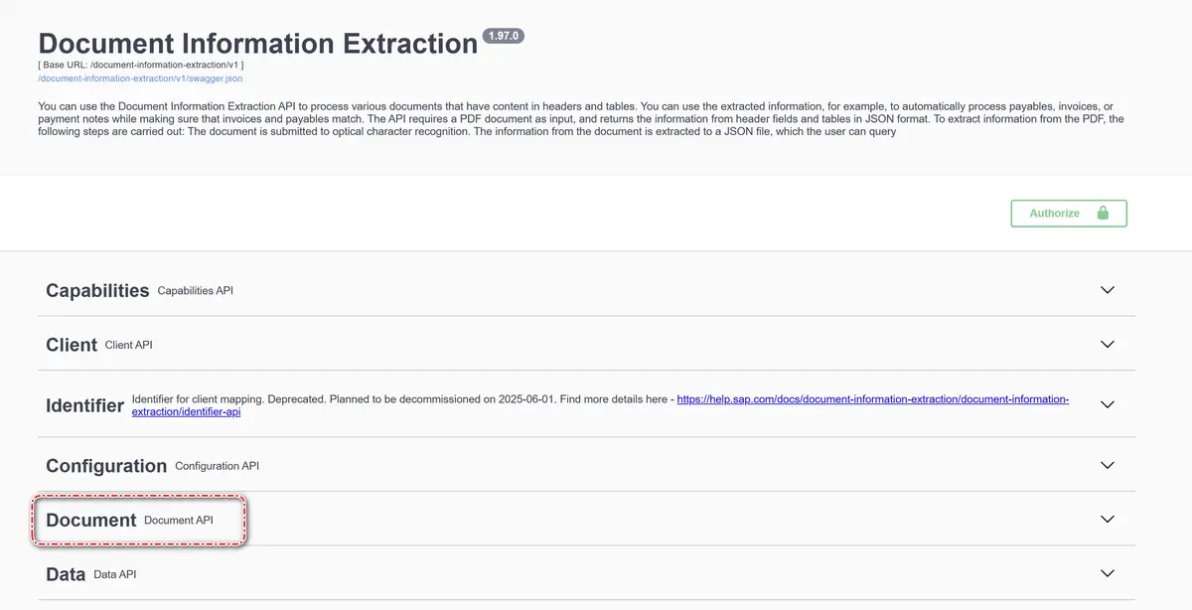The image size is (1192, 610).
Task: Click the 1.97.0 version badge
Action: pos(503,36)
